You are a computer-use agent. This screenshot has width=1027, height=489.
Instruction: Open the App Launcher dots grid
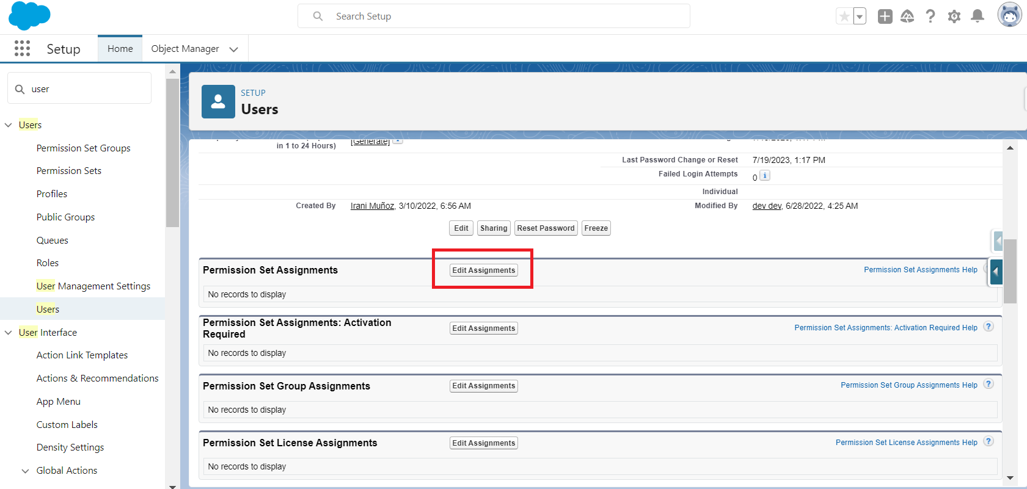click(x=22, y=49)
